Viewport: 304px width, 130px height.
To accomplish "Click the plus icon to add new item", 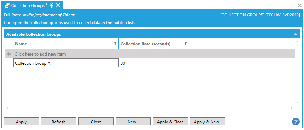I will tap(9, 54).
